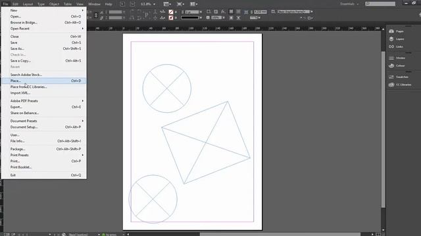Open the View Options dropdown
The image size is (421, 236).
[167, 4]
